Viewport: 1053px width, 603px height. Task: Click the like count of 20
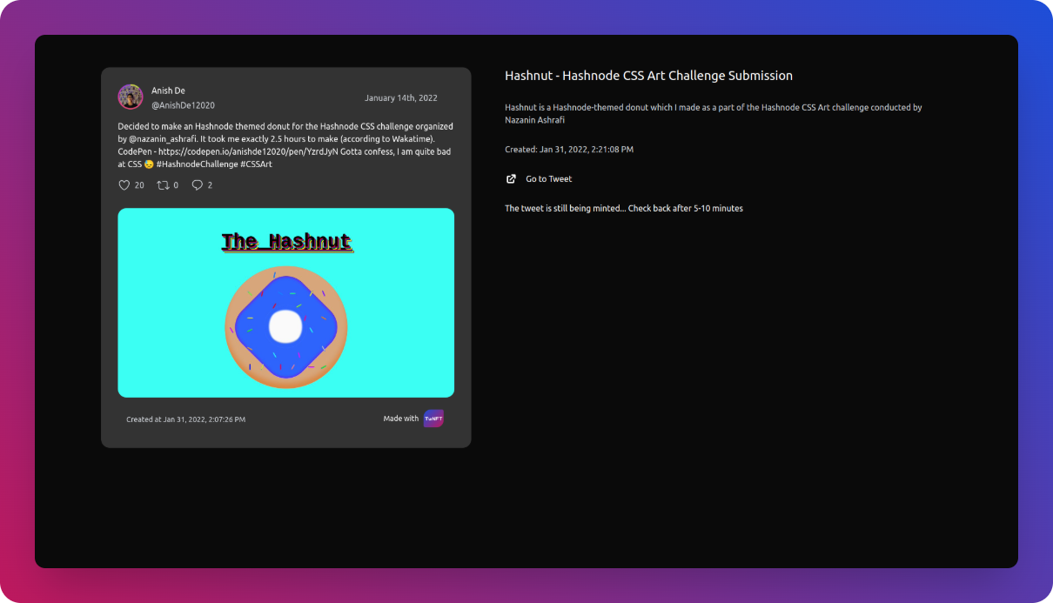click(x=139, y=185)
